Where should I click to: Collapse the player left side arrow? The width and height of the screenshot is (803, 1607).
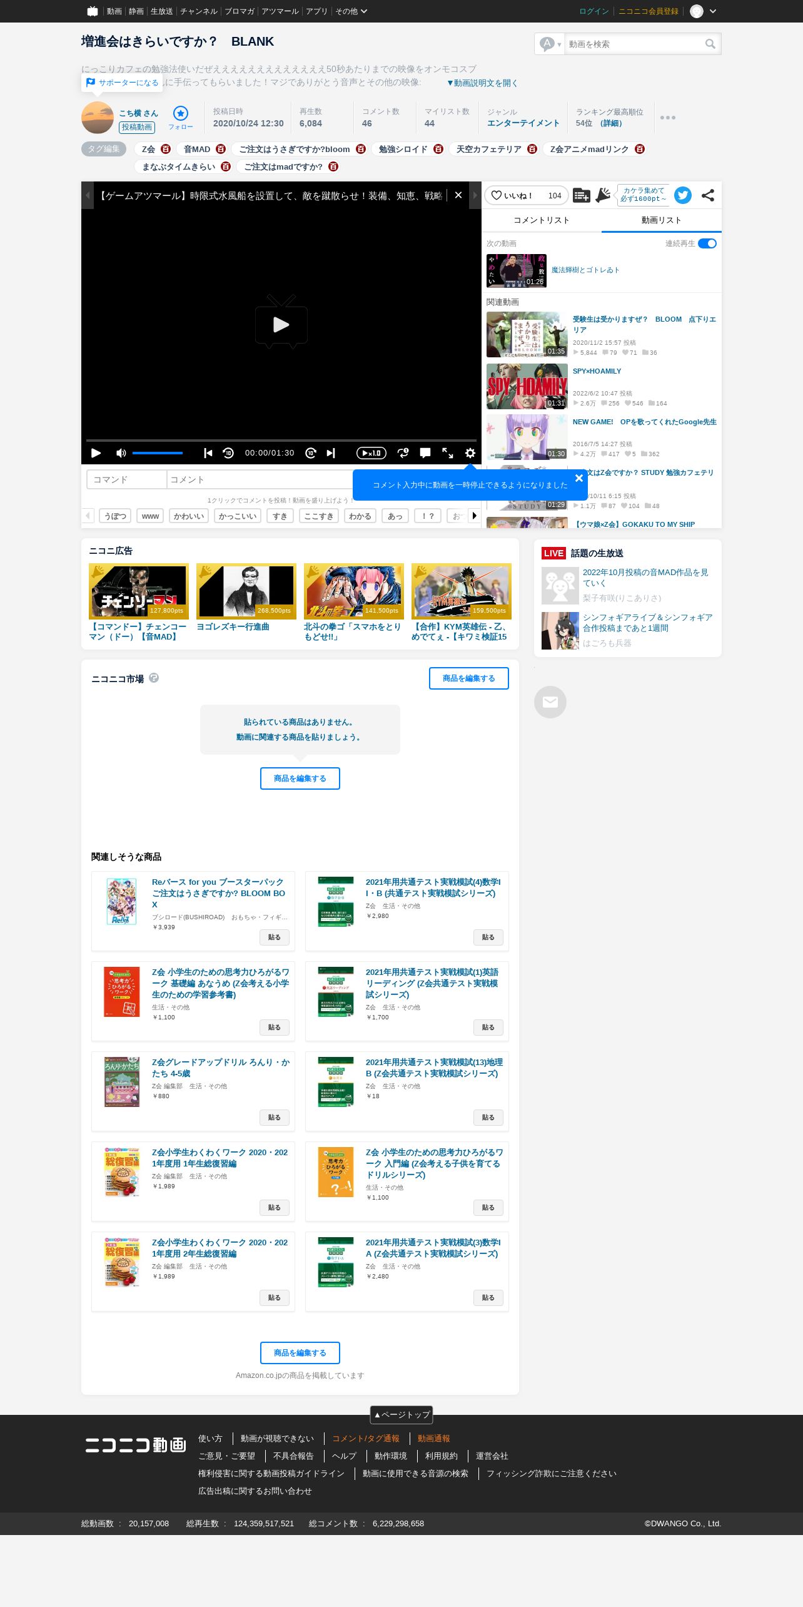(x=88, y=195)
